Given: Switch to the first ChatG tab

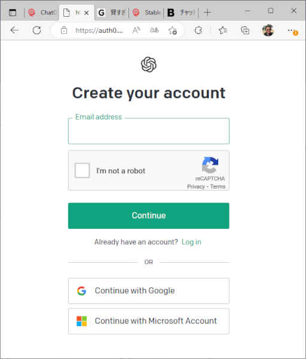Looking at the screenshot, I should click(42, 13).
